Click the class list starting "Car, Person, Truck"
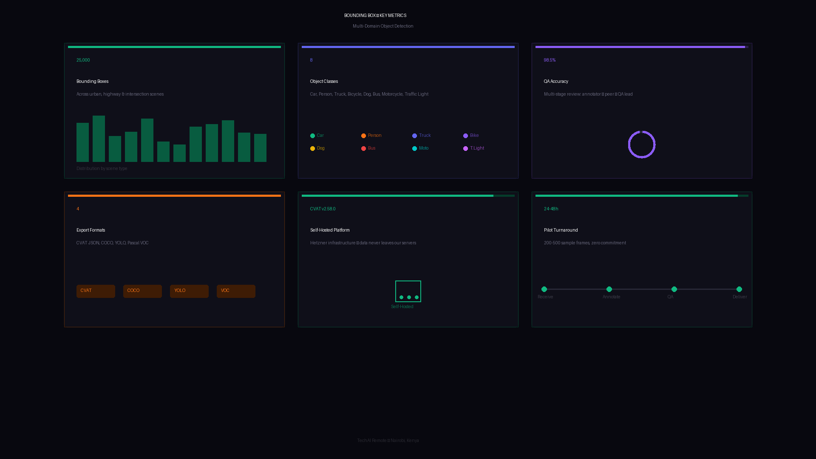Viewport: 816px width, 459px height. coord(369,94)
